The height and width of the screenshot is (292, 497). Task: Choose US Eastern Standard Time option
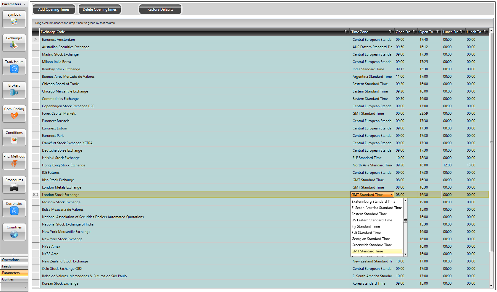point(372,220)
